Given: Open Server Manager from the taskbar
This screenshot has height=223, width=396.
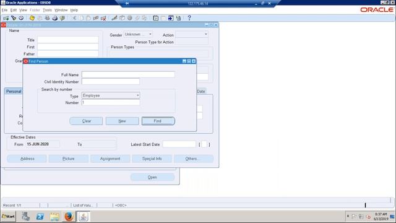Looking at the screenshot, I should (x=25, y=216).
